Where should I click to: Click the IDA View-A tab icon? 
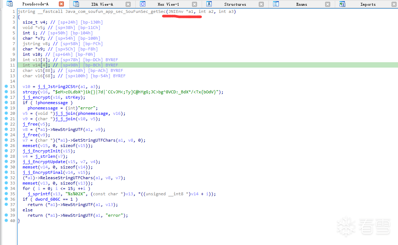click(76, 4)
